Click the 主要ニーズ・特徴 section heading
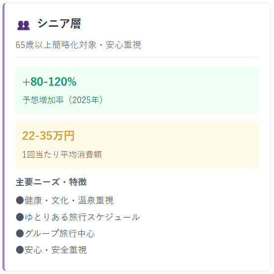 51,182
